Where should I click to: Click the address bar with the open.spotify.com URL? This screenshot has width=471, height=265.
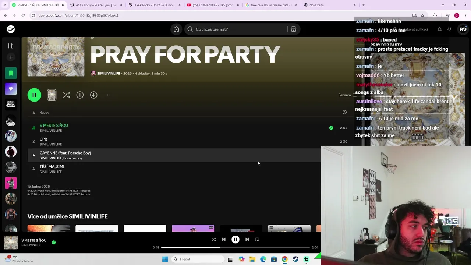click(78, 15)
